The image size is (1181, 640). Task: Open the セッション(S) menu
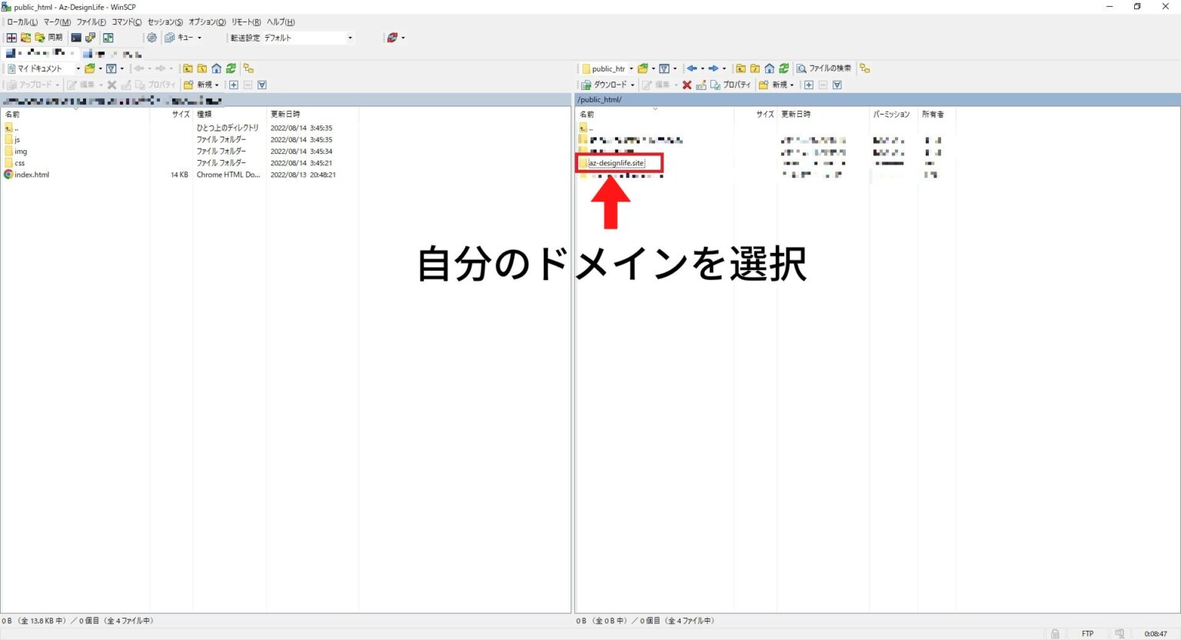click(x=165, y=22)
